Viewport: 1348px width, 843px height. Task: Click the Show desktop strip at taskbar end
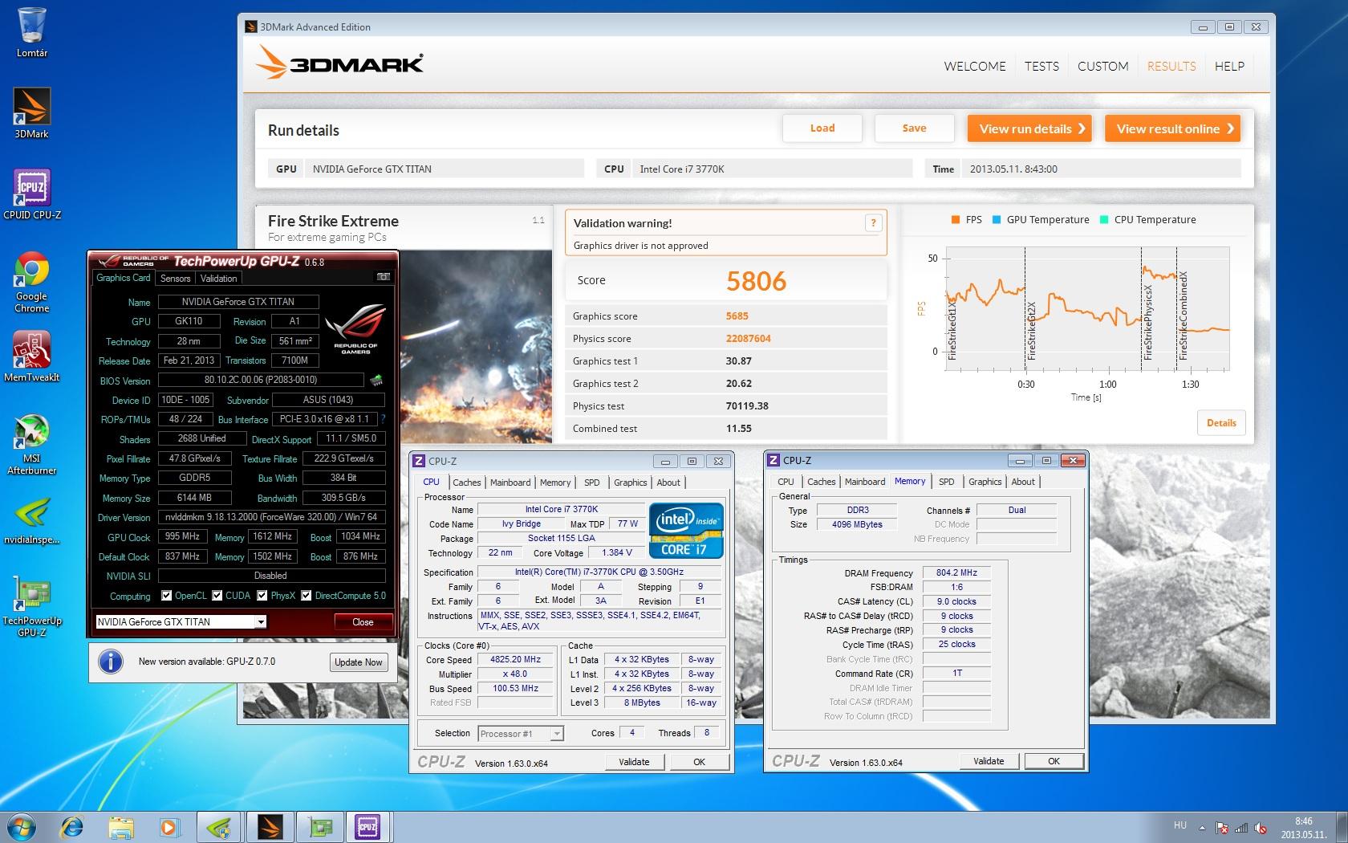[1342, 827]
